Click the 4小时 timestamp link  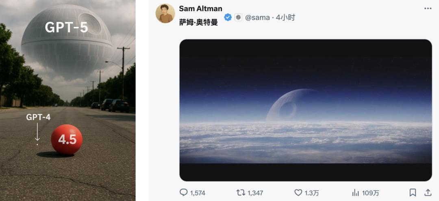[x=285, y=17]
